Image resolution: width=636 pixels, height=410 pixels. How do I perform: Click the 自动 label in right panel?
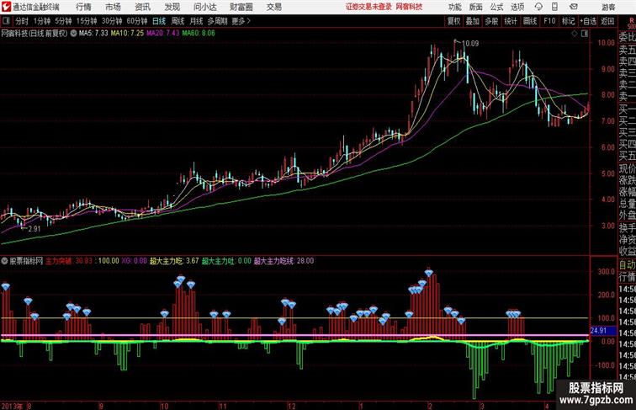627,264
